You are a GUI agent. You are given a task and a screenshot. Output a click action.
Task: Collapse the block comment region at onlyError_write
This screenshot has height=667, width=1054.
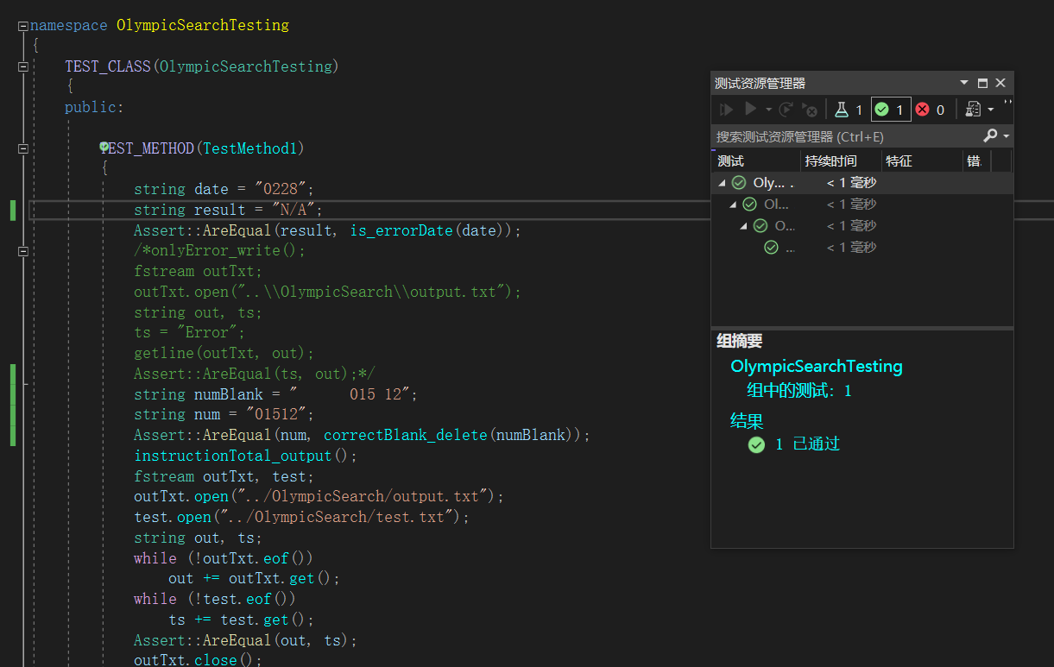click(23, 251)
